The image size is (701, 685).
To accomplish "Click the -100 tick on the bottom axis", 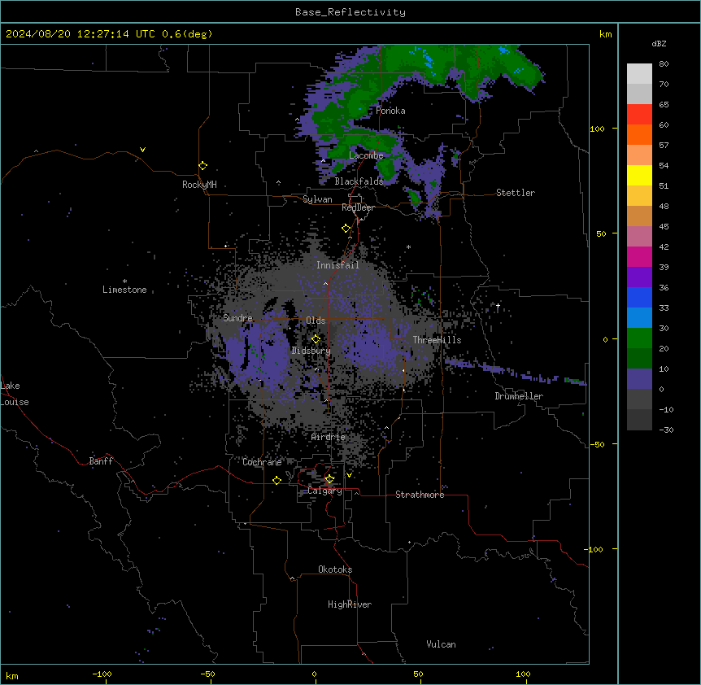I will (102, 674).
